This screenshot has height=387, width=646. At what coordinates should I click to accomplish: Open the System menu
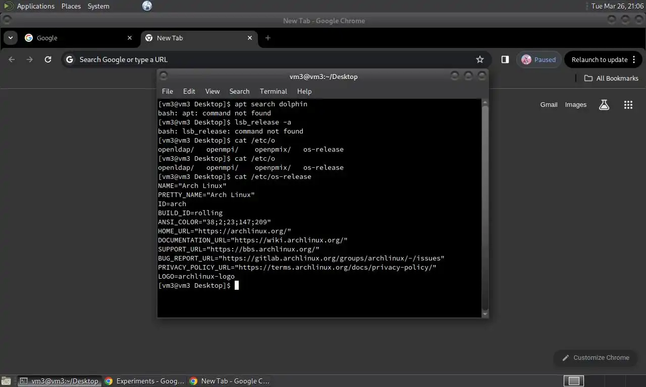pyautogui.click(x=98, y=6)
